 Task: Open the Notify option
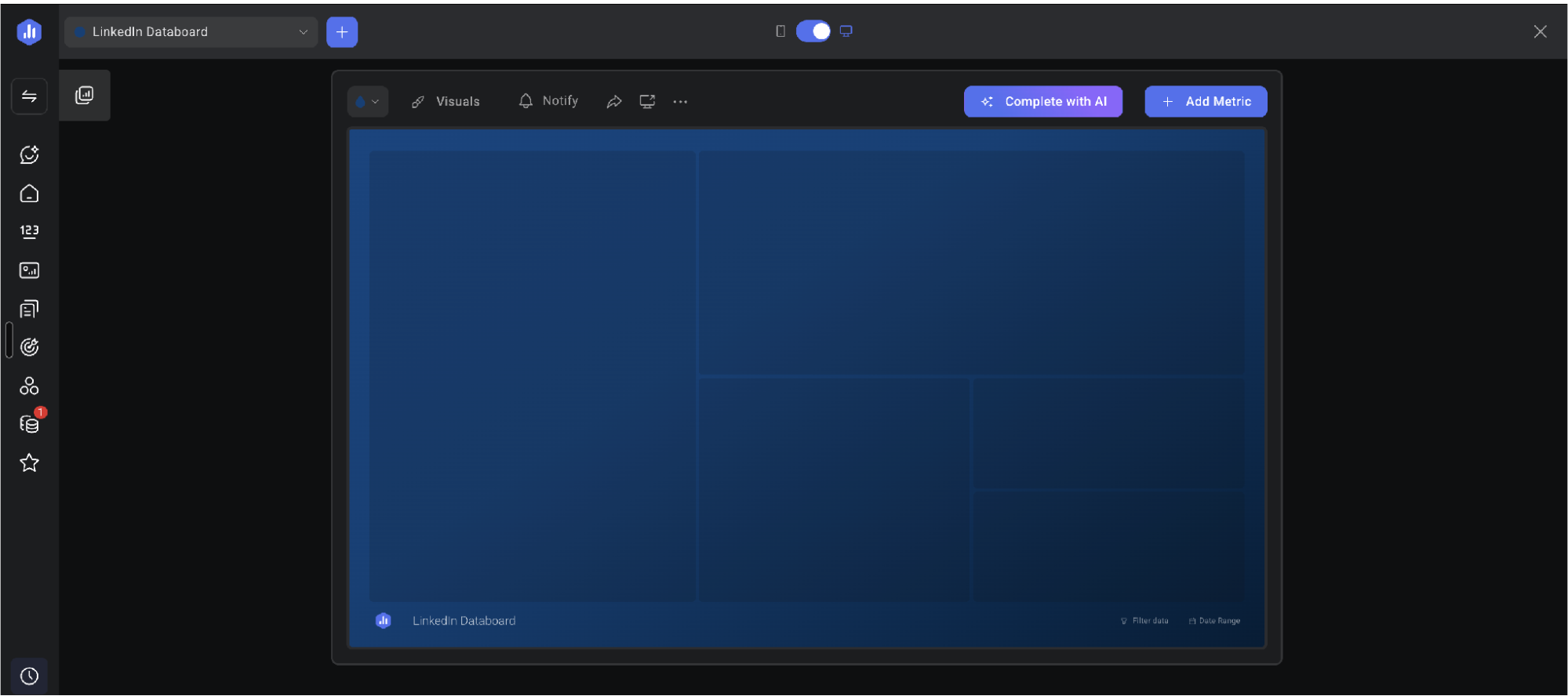[x=548, y=101]
